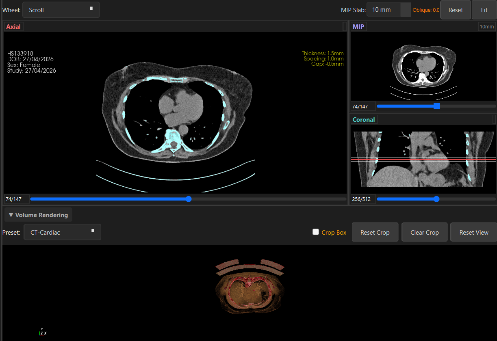Click the stepper beside the MIP Slab value
Viewport: 497px width, 341px height.
[x=406, y=10]
